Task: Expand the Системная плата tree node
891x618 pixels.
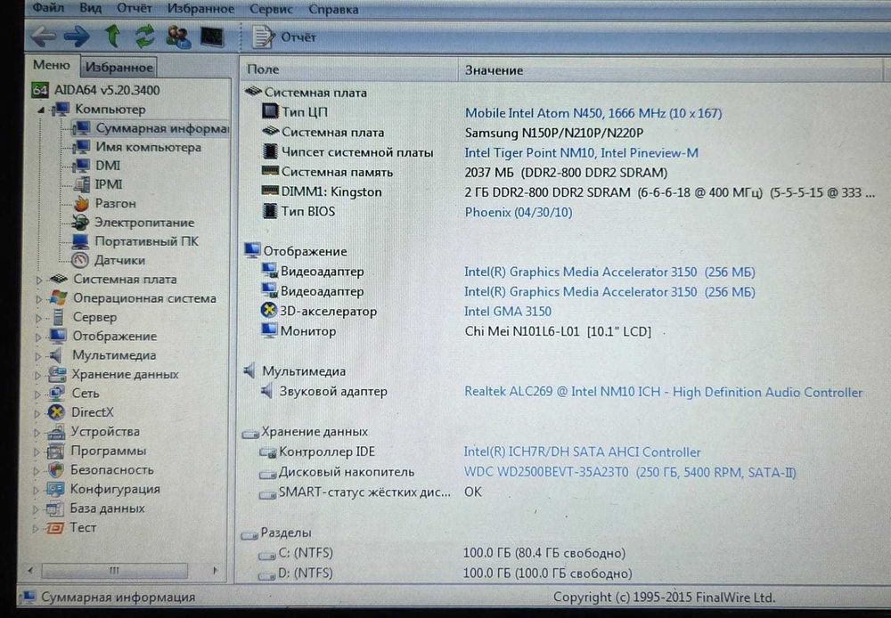Action: (x=38, y=280)
